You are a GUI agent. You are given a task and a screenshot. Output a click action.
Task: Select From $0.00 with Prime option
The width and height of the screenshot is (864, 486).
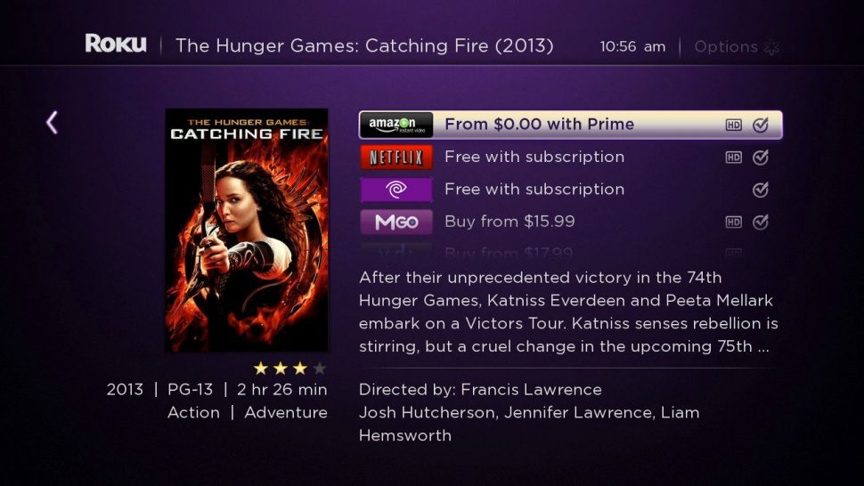pyautogui.click(x=570, y=125)
